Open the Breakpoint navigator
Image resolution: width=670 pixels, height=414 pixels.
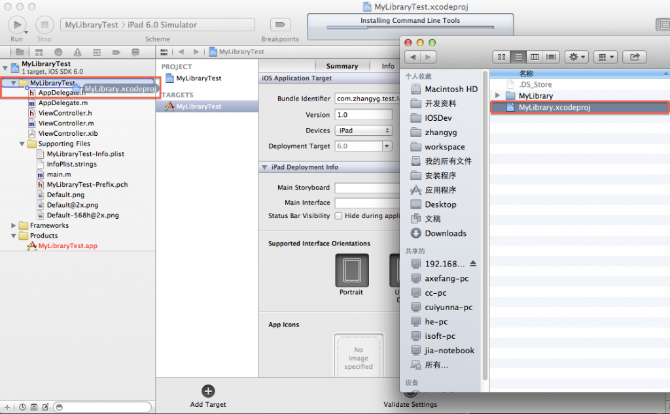pos(116,52)
